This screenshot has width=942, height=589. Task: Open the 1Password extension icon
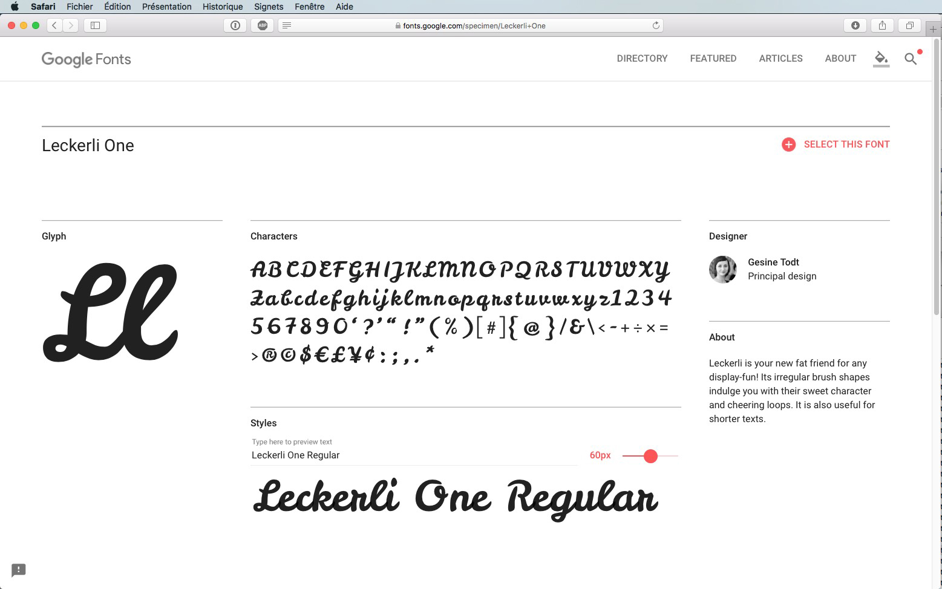click(x=235, y=25)
